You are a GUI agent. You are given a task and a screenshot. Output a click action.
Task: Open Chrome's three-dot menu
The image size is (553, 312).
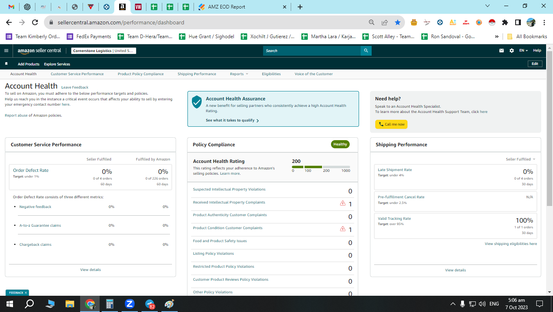pyautogui.click(x=544, y=22)
